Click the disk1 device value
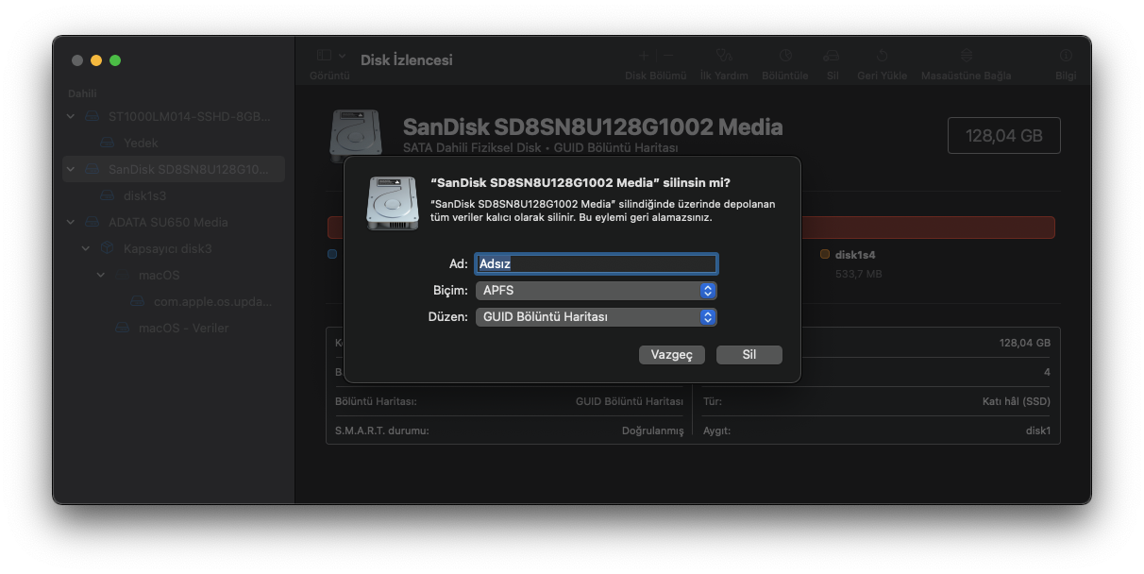The width and height of the screenshot is (1144, 574). click(1038, 430)
